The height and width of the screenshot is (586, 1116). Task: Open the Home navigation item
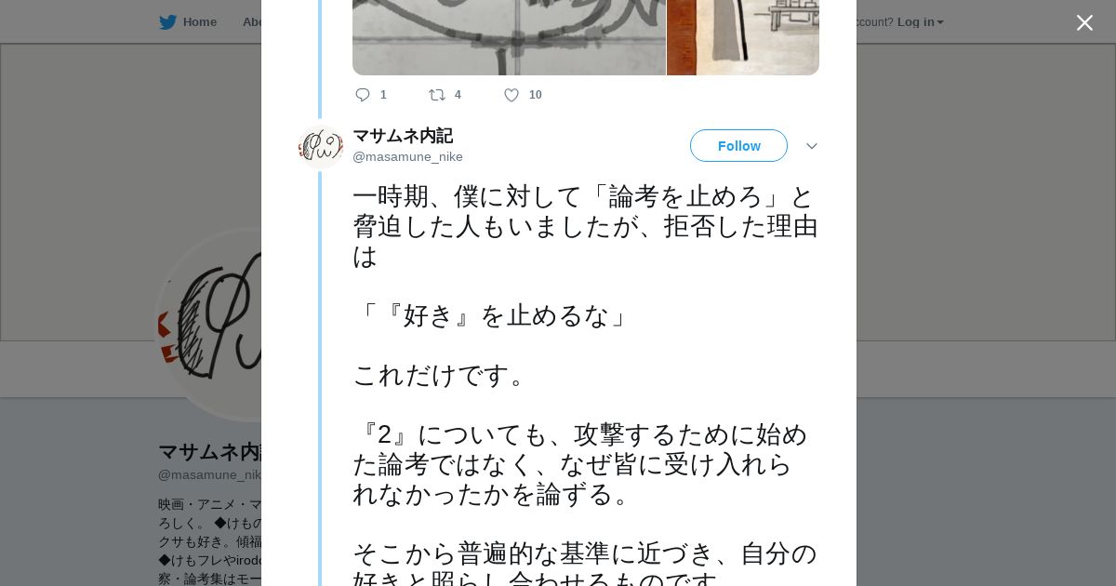[x=199, y=22]
